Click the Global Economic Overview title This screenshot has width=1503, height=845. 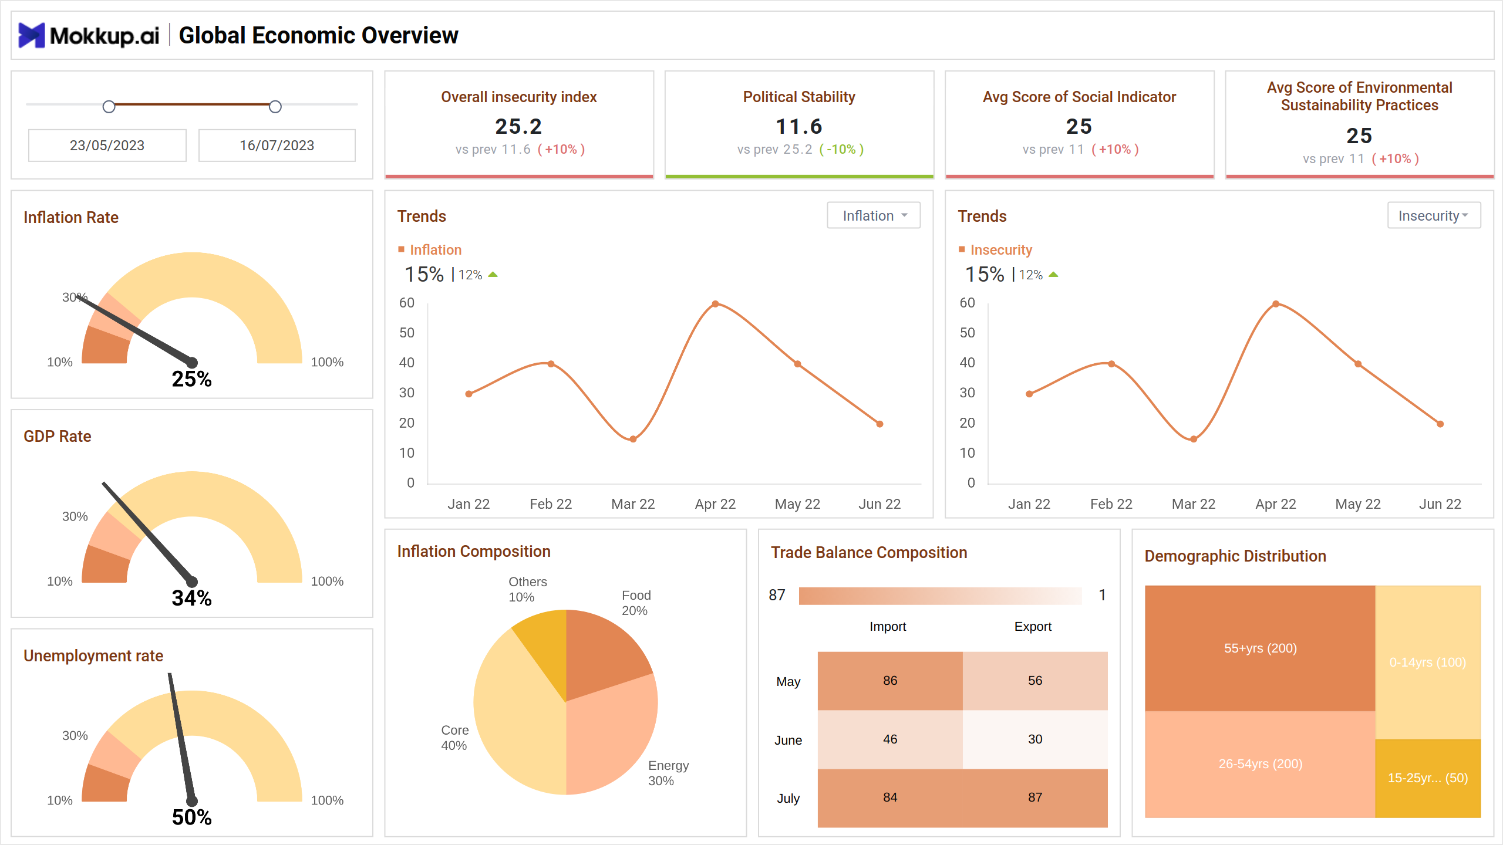(x=318, y=35)
